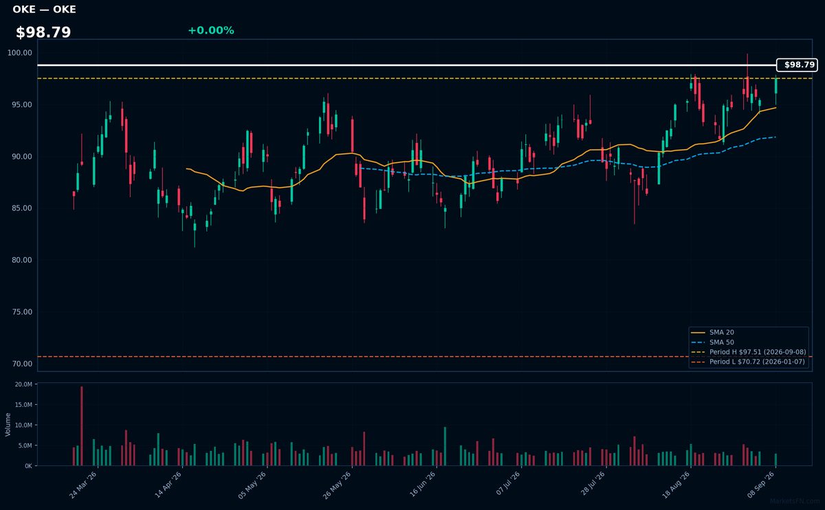
Task: Click the $98.79 price tag on right axis
Action: tap(797, 65)
